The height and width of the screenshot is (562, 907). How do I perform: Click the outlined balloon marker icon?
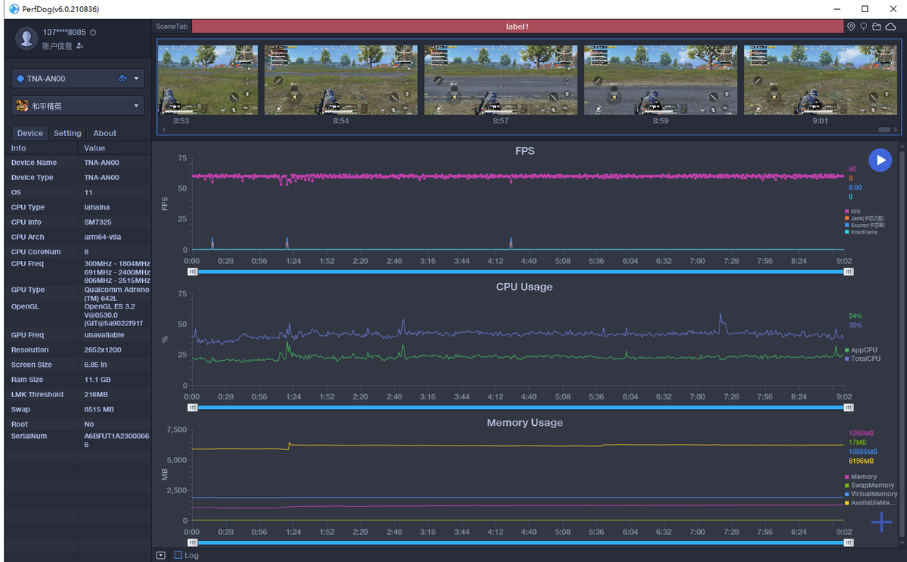[x=864, y=26]
